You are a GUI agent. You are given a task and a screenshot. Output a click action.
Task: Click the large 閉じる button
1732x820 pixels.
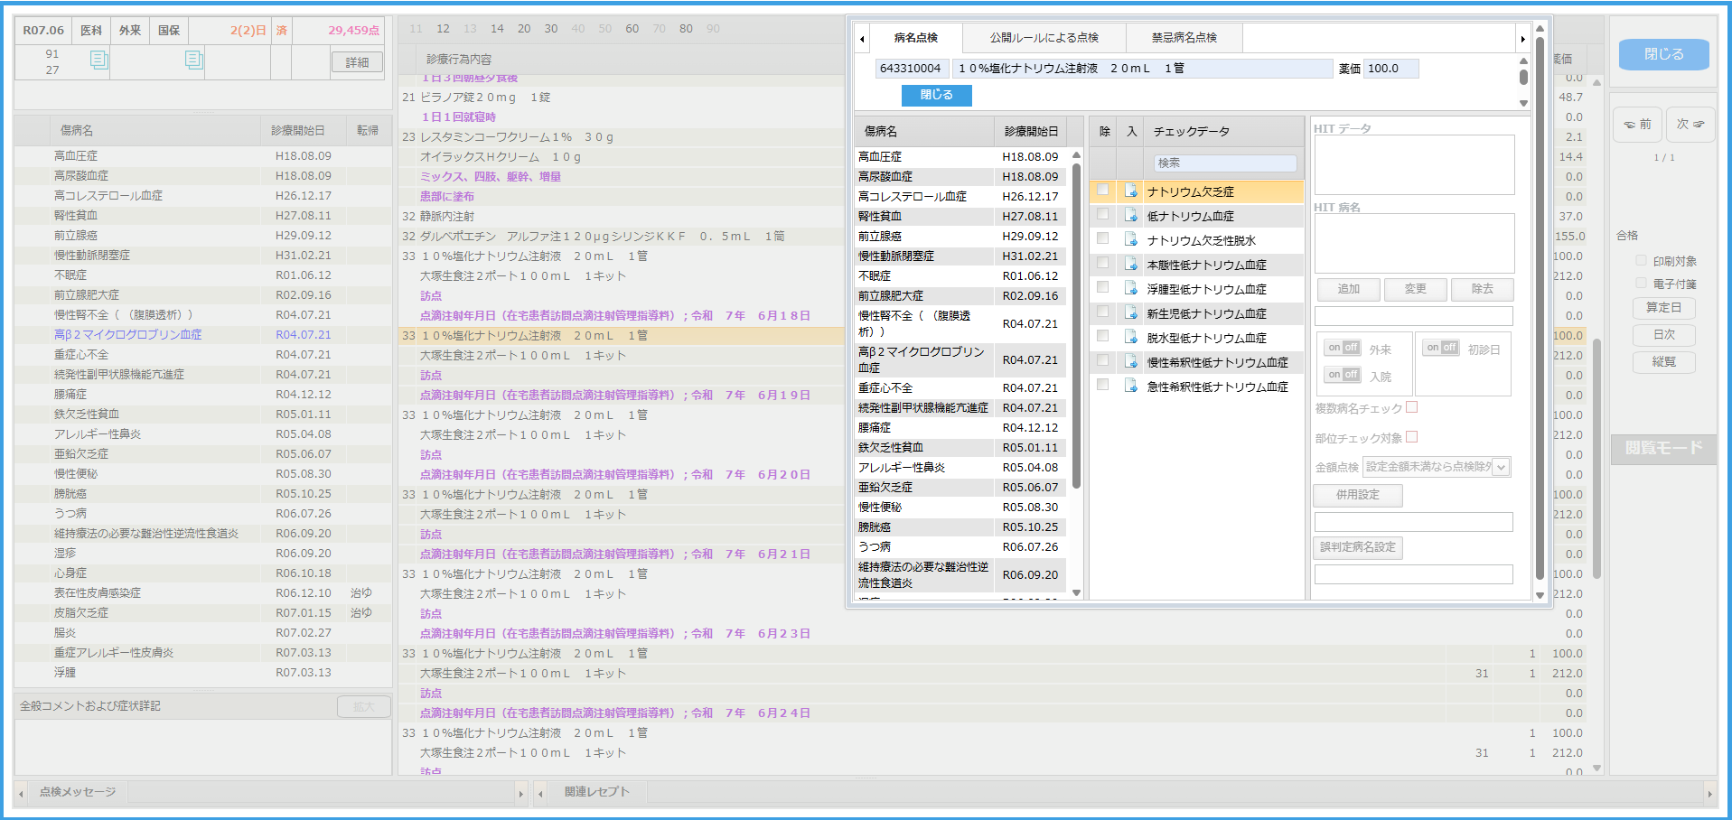click(1663, 54)
